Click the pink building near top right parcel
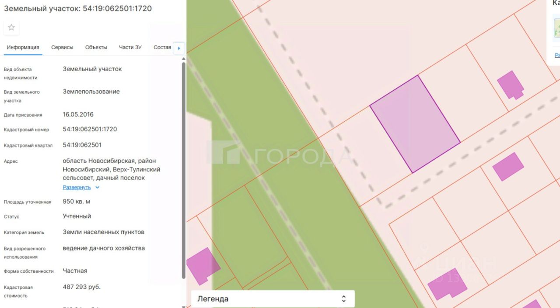Viewport: 560px width, 308px height. click(511, 85)
